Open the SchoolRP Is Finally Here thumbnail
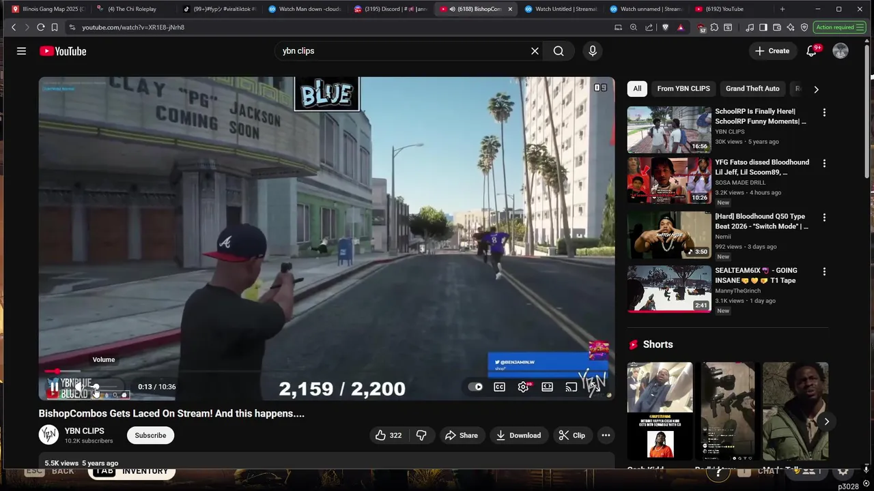The image size is (874, 491). coord(669,130)
